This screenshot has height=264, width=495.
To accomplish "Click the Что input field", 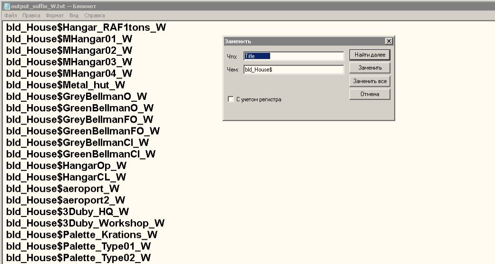I will [293, 56].
